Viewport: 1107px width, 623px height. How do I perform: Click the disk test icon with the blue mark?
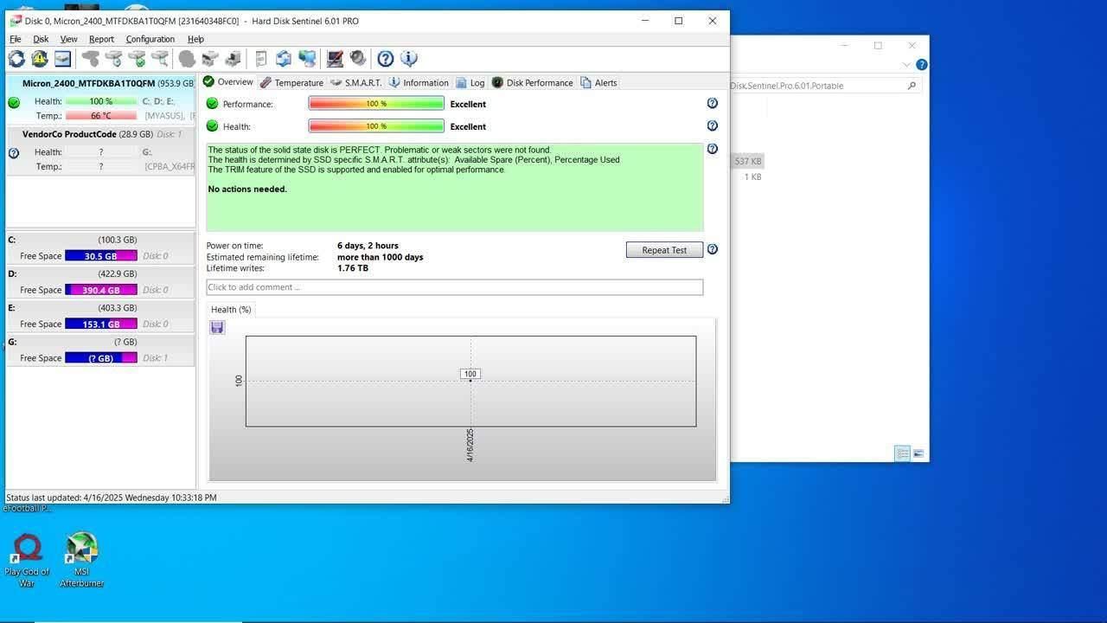click(114, 59)
